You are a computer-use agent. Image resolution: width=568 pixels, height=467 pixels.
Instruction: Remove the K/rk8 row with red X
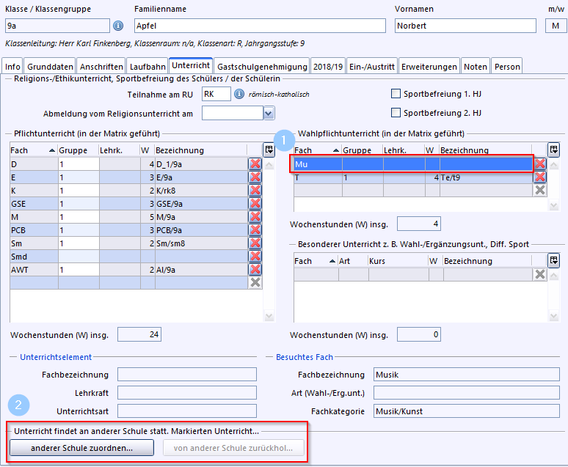pos(255,191)
